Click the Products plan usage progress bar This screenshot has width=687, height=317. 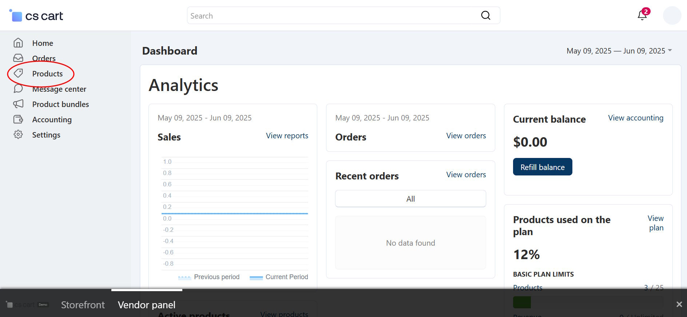coord(588,302)
